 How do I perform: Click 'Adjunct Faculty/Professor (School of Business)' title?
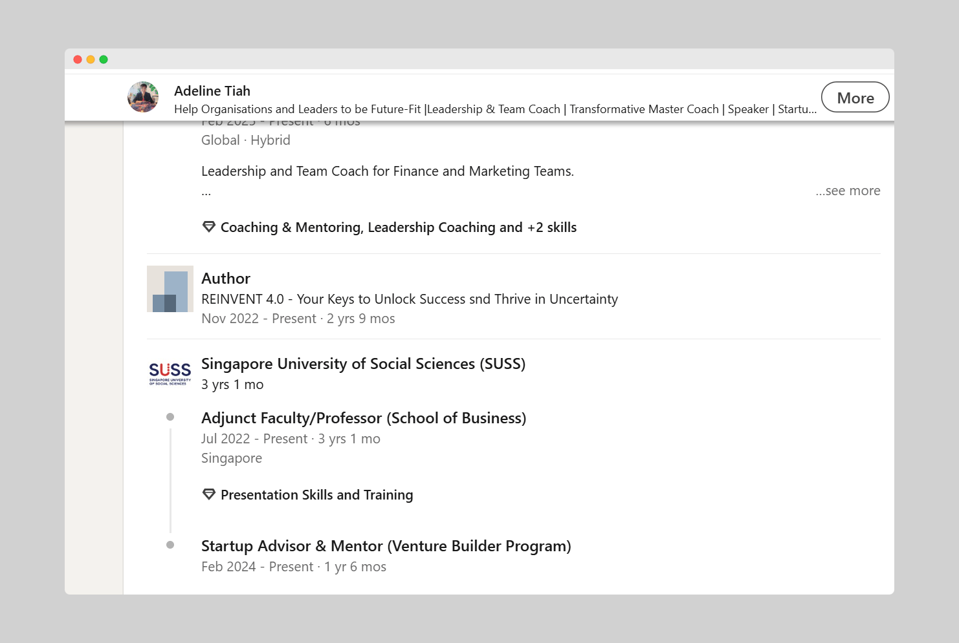pyautogui.click(x=364, y=418)
